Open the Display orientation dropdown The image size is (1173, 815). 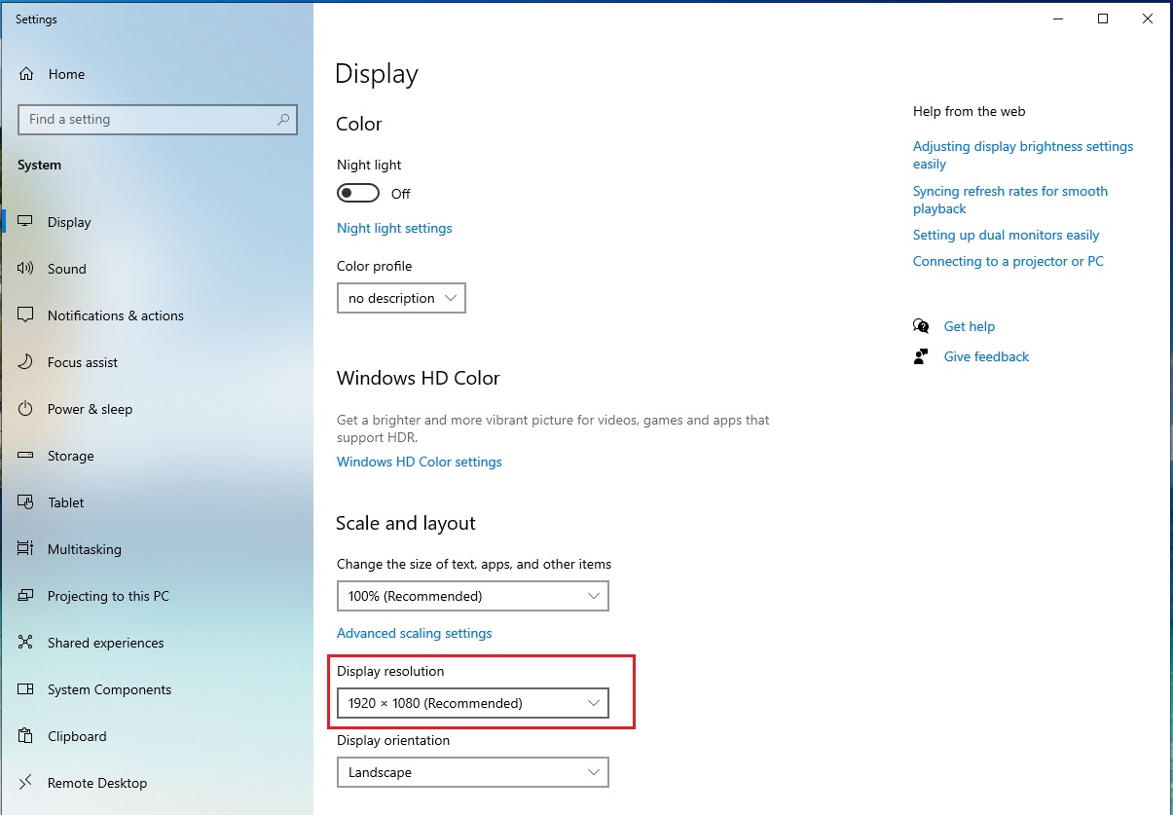472,772
